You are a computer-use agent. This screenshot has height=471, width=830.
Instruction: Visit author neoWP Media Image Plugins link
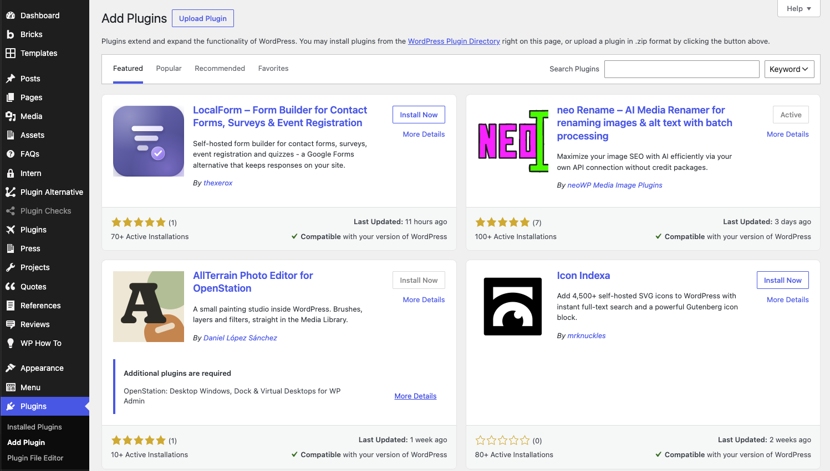(615, 185)
